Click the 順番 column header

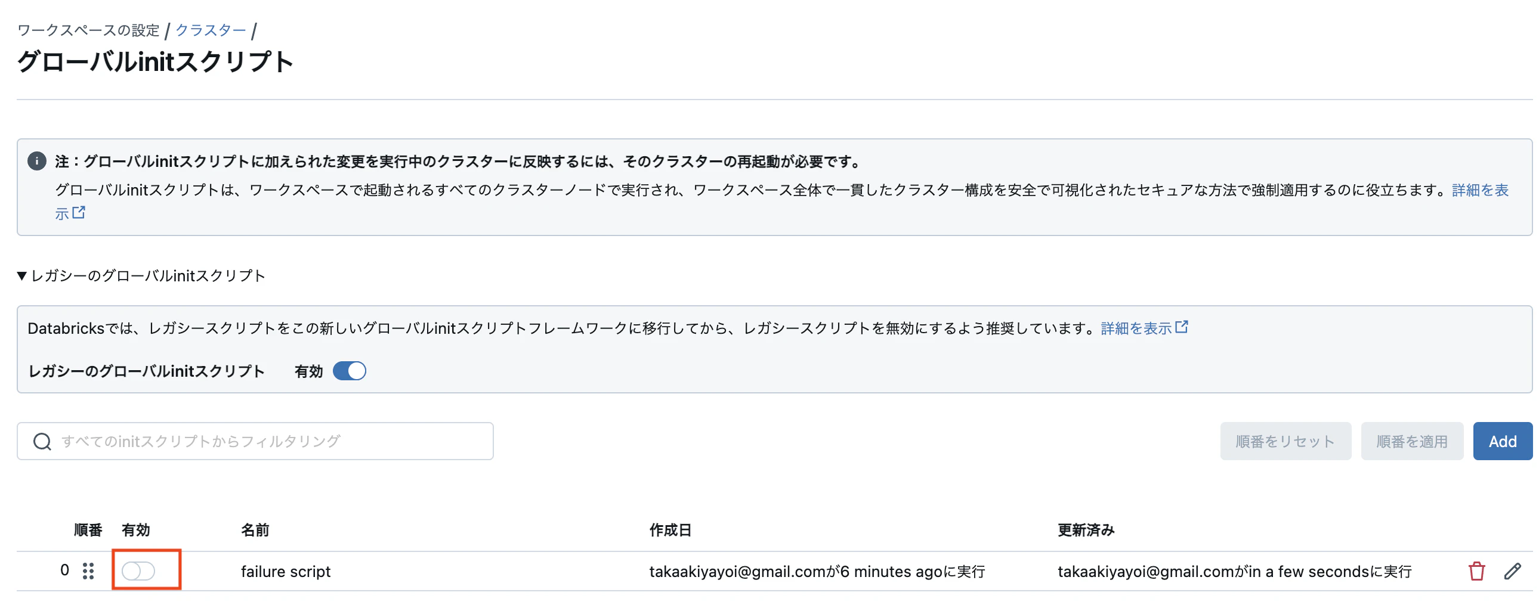[88, 530]
